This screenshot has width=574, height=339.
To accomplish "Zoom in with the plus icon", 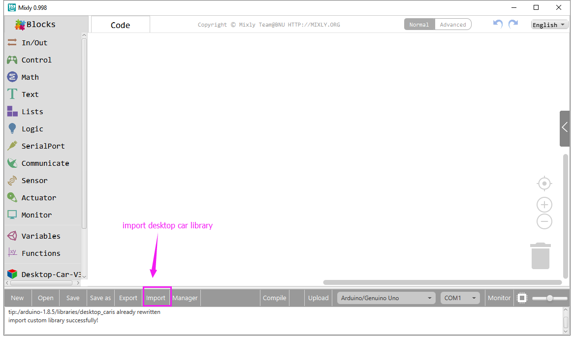I will click(x=544, y=205).
